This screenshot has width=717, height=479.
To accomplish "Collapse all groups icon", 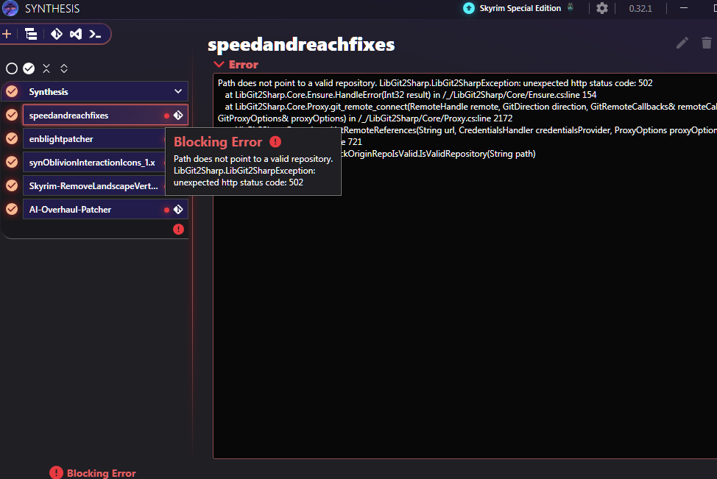I will pos(46,68).
